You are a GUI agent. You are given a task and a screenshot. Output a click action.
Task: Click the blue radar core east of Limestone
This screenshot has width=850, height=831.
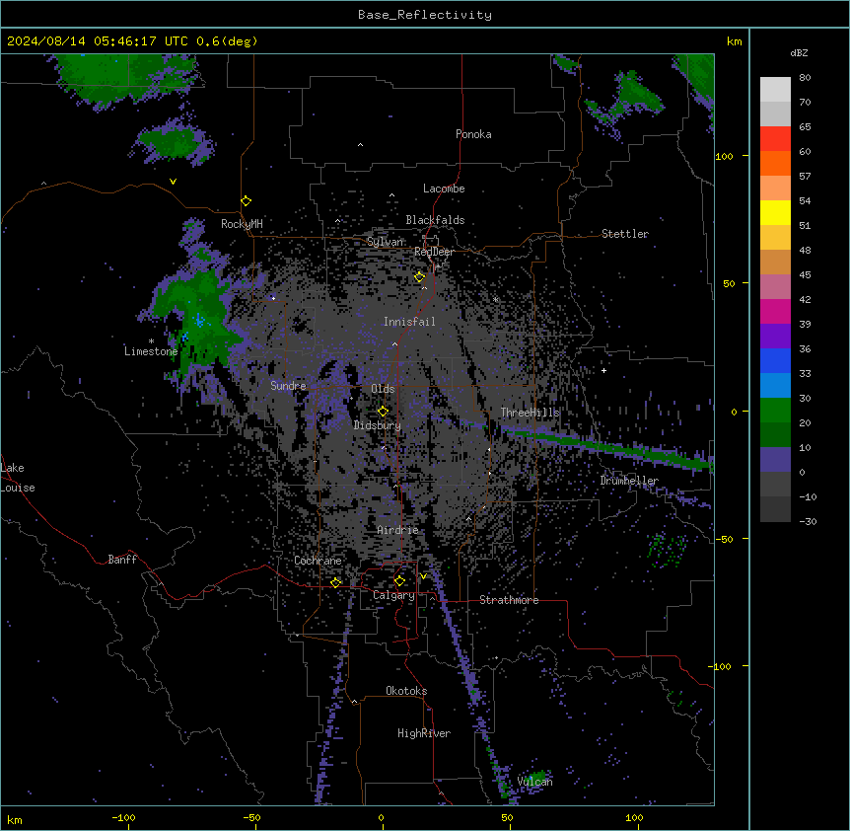(199, 321)
